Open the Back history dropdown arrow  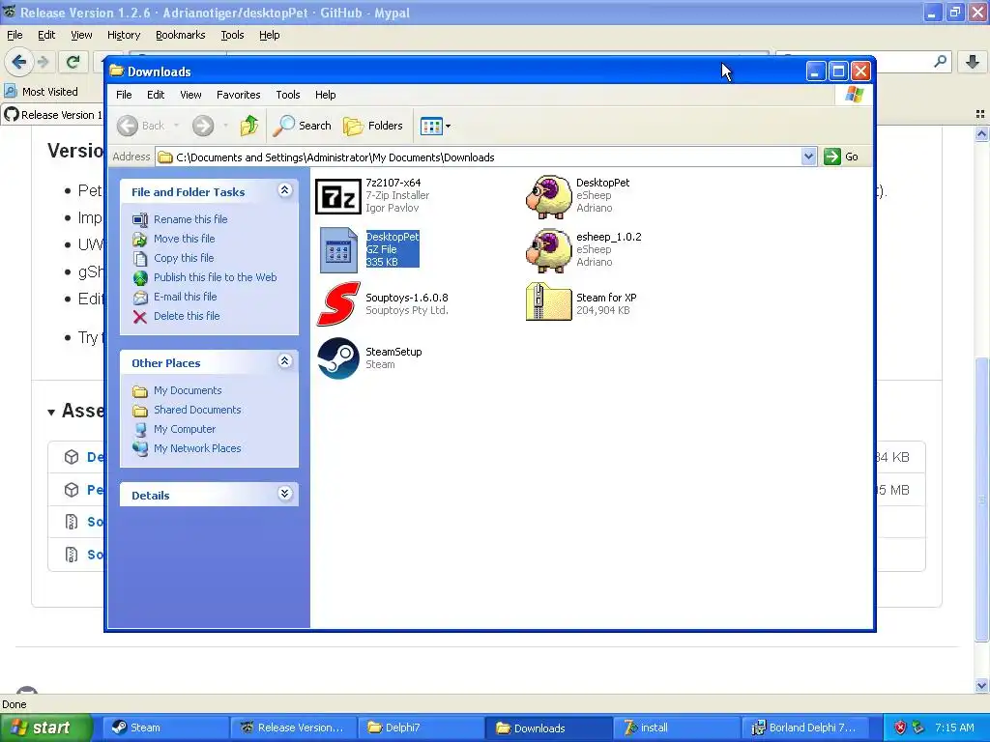point(176,126)
